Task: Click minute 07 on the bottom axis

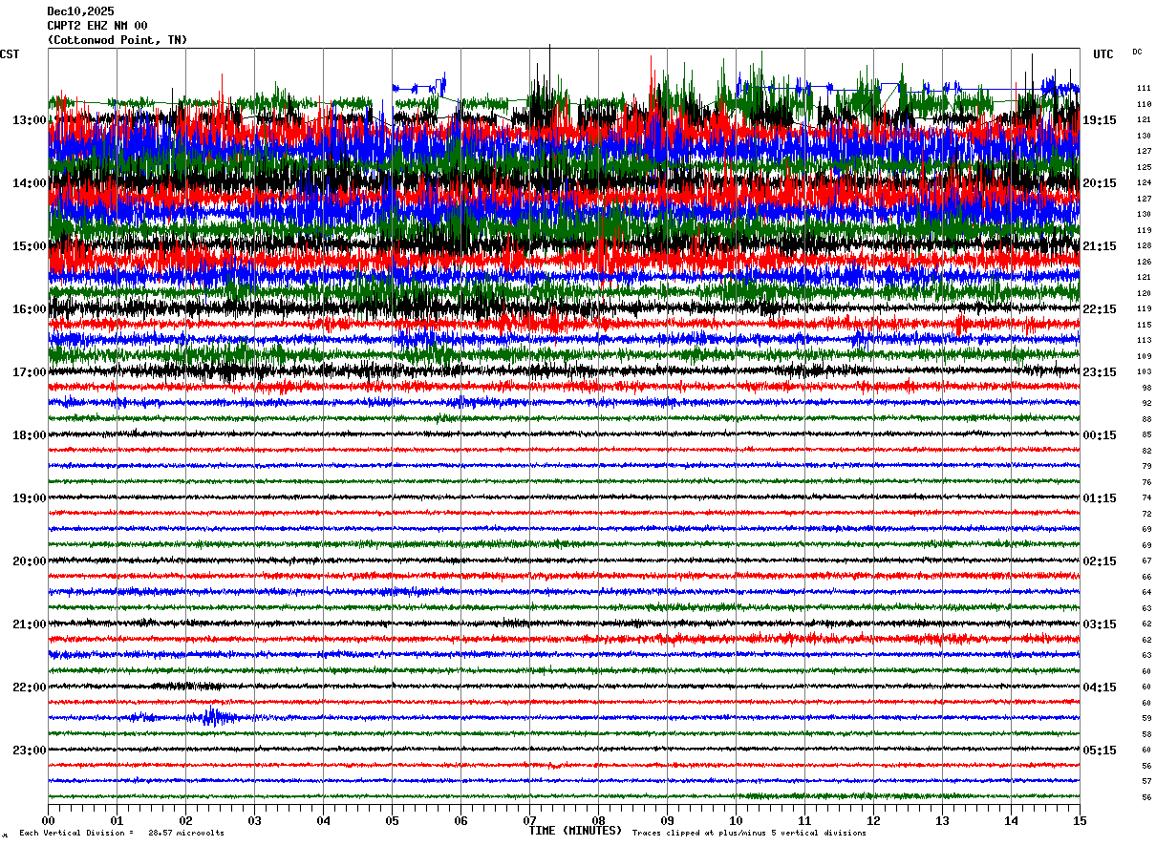Action: (x=529, y=820)
